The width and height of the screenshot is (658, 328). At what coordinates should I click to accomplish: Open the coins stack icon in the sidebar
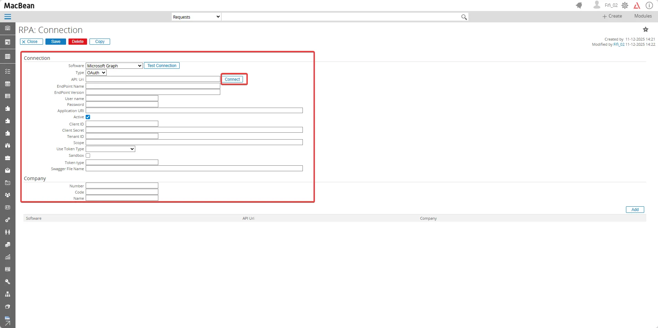[x=8, y=244]
